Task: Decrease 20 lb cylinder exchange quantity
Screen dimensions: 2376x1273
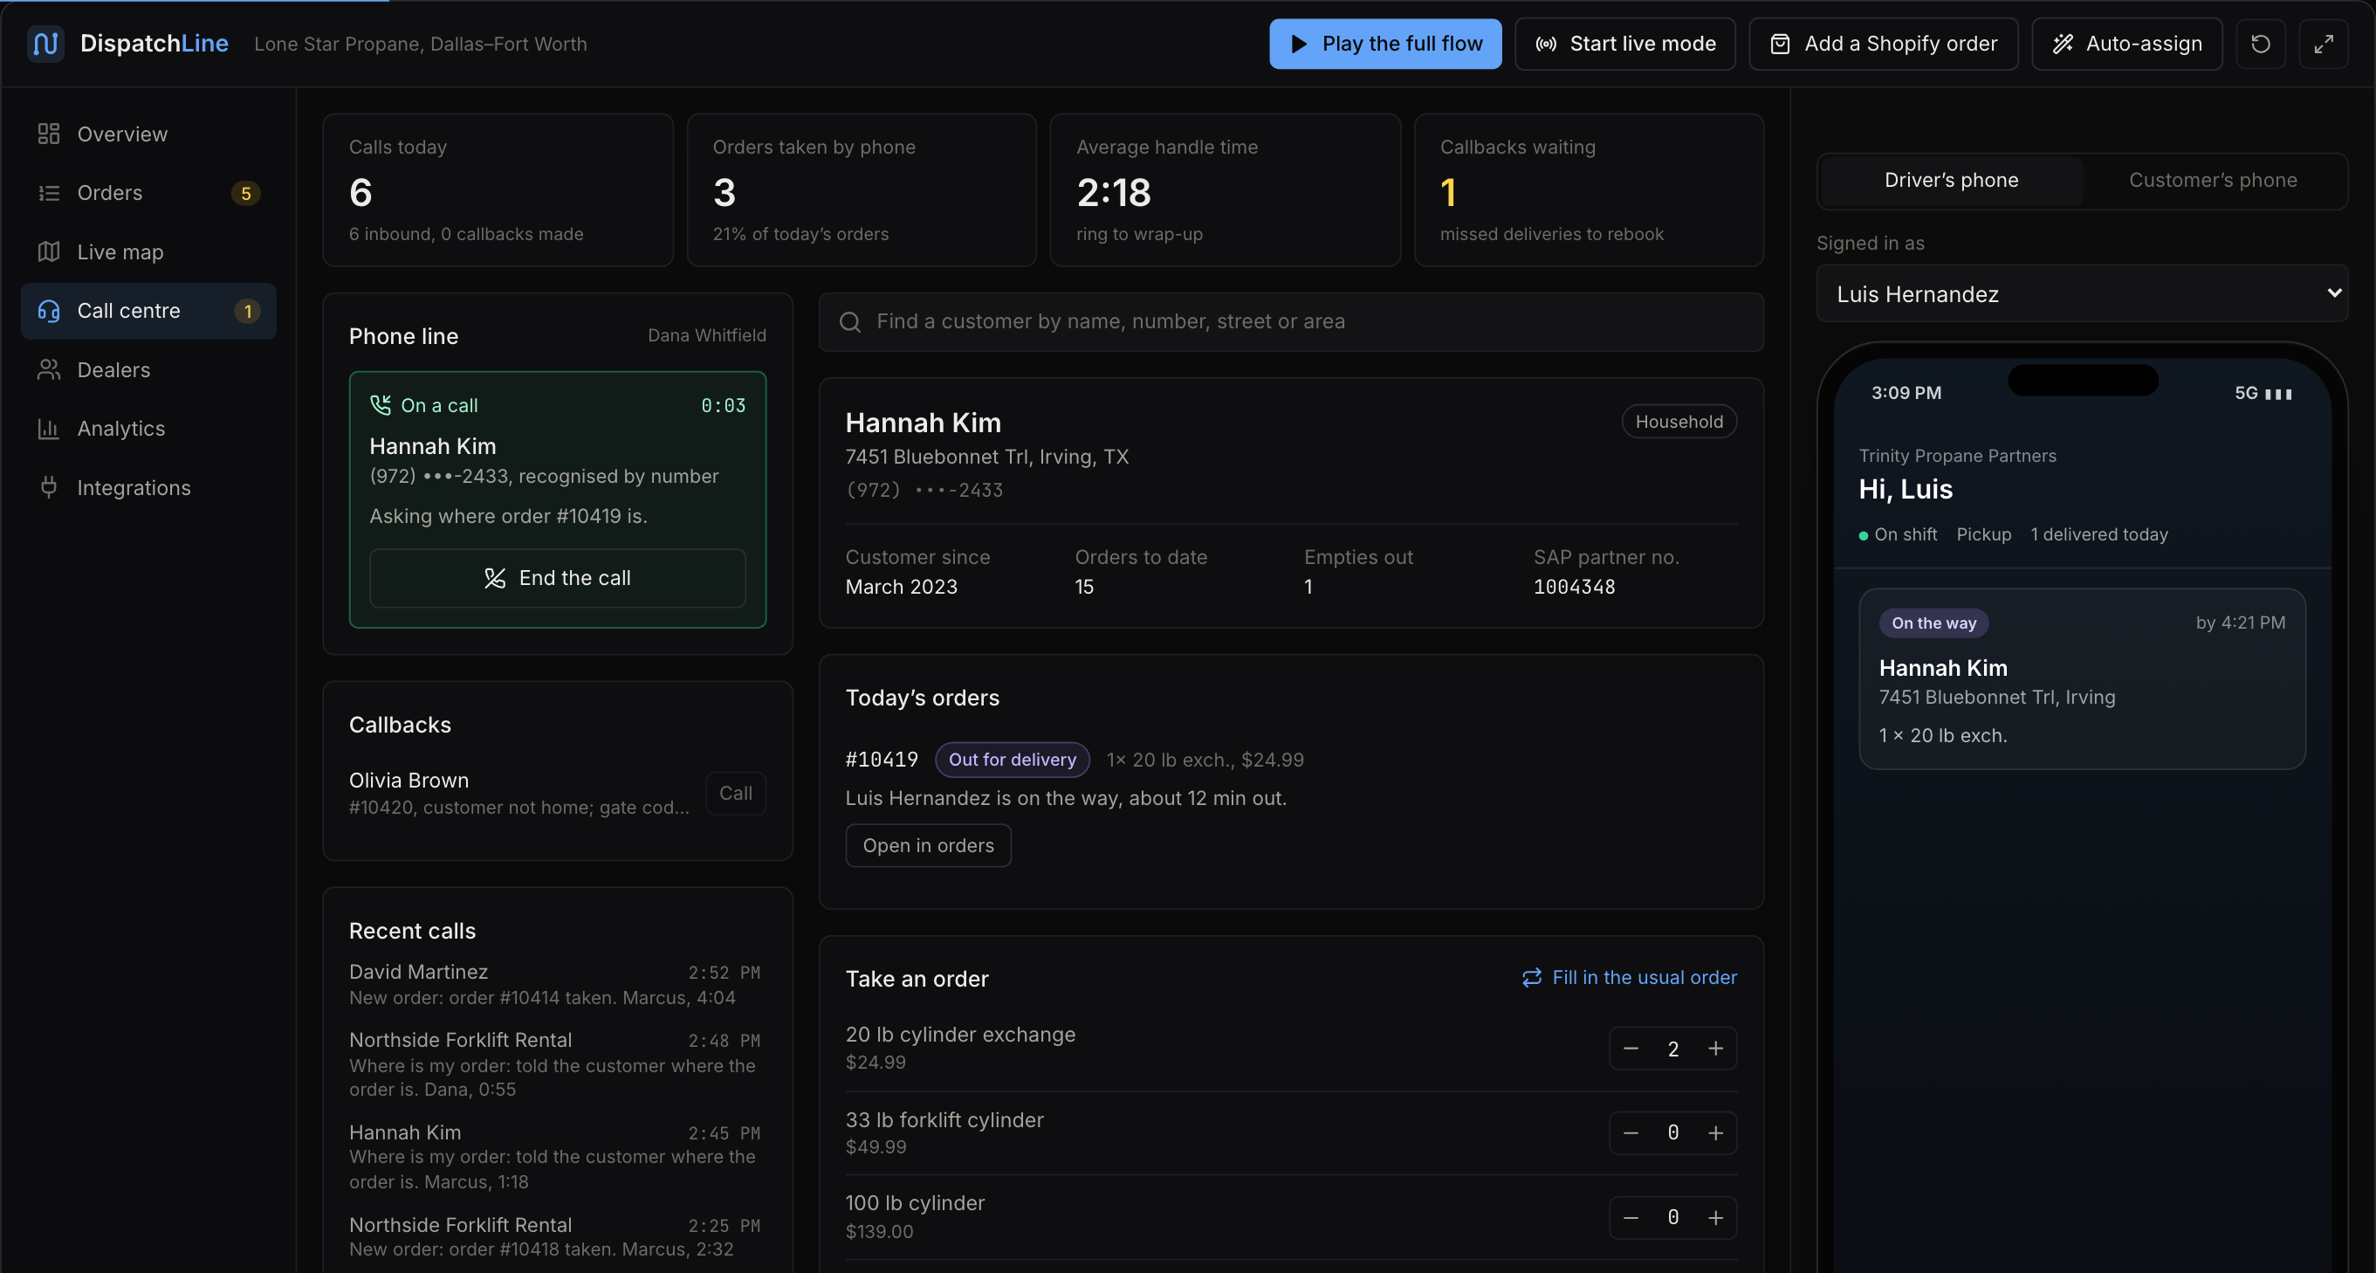Action: tap(1631, 1049)
